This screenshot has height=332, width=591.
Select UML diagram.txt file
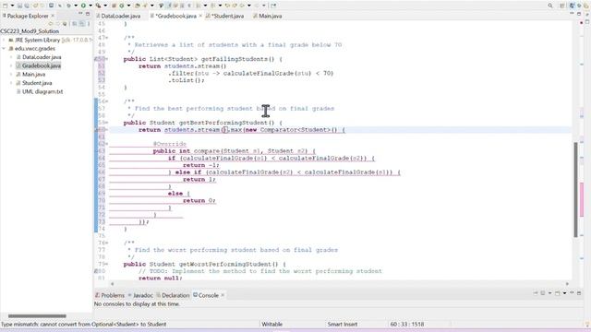[42, 91]
